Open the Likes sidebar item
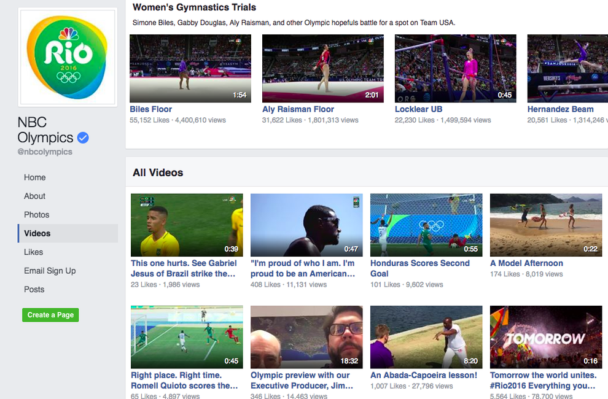The width and height of the screenshot is (608, 399). click(x=33, y=252)
